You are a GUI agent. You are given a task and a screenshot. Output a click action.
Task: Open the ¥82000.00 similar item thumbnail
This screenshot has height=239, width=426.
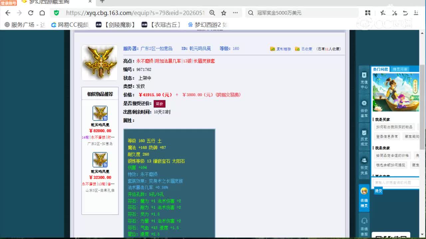[x=100, y=113]
